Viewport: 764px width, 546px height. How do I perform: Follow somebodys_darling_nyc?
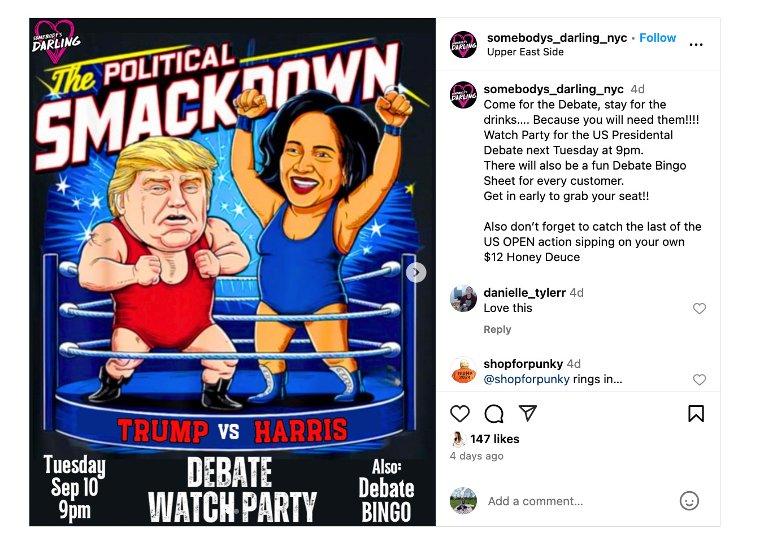click(657, 38)
